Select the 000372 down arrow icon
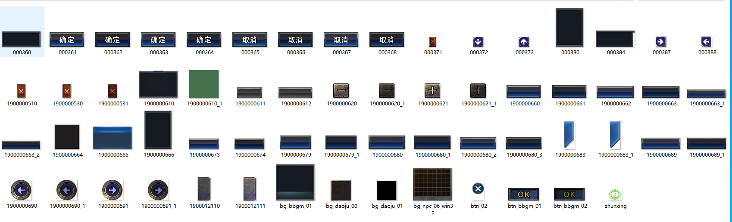This screenshot has height=222, width=732. click(478, 42)
